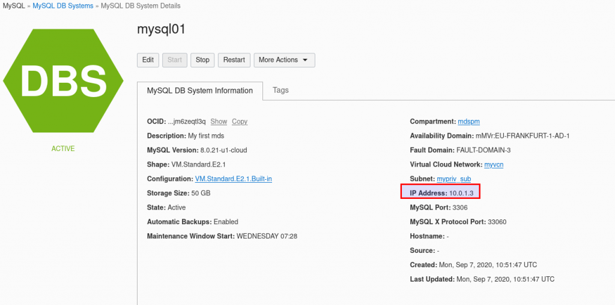Click the green DBS hexagon icon
615x305 pixels.
(63, 81)
